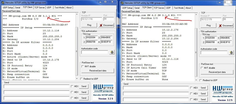The width and height of the screenshot is (236, 104).
Task: Check HEX for third send line, left window
Action: [72, 98]
